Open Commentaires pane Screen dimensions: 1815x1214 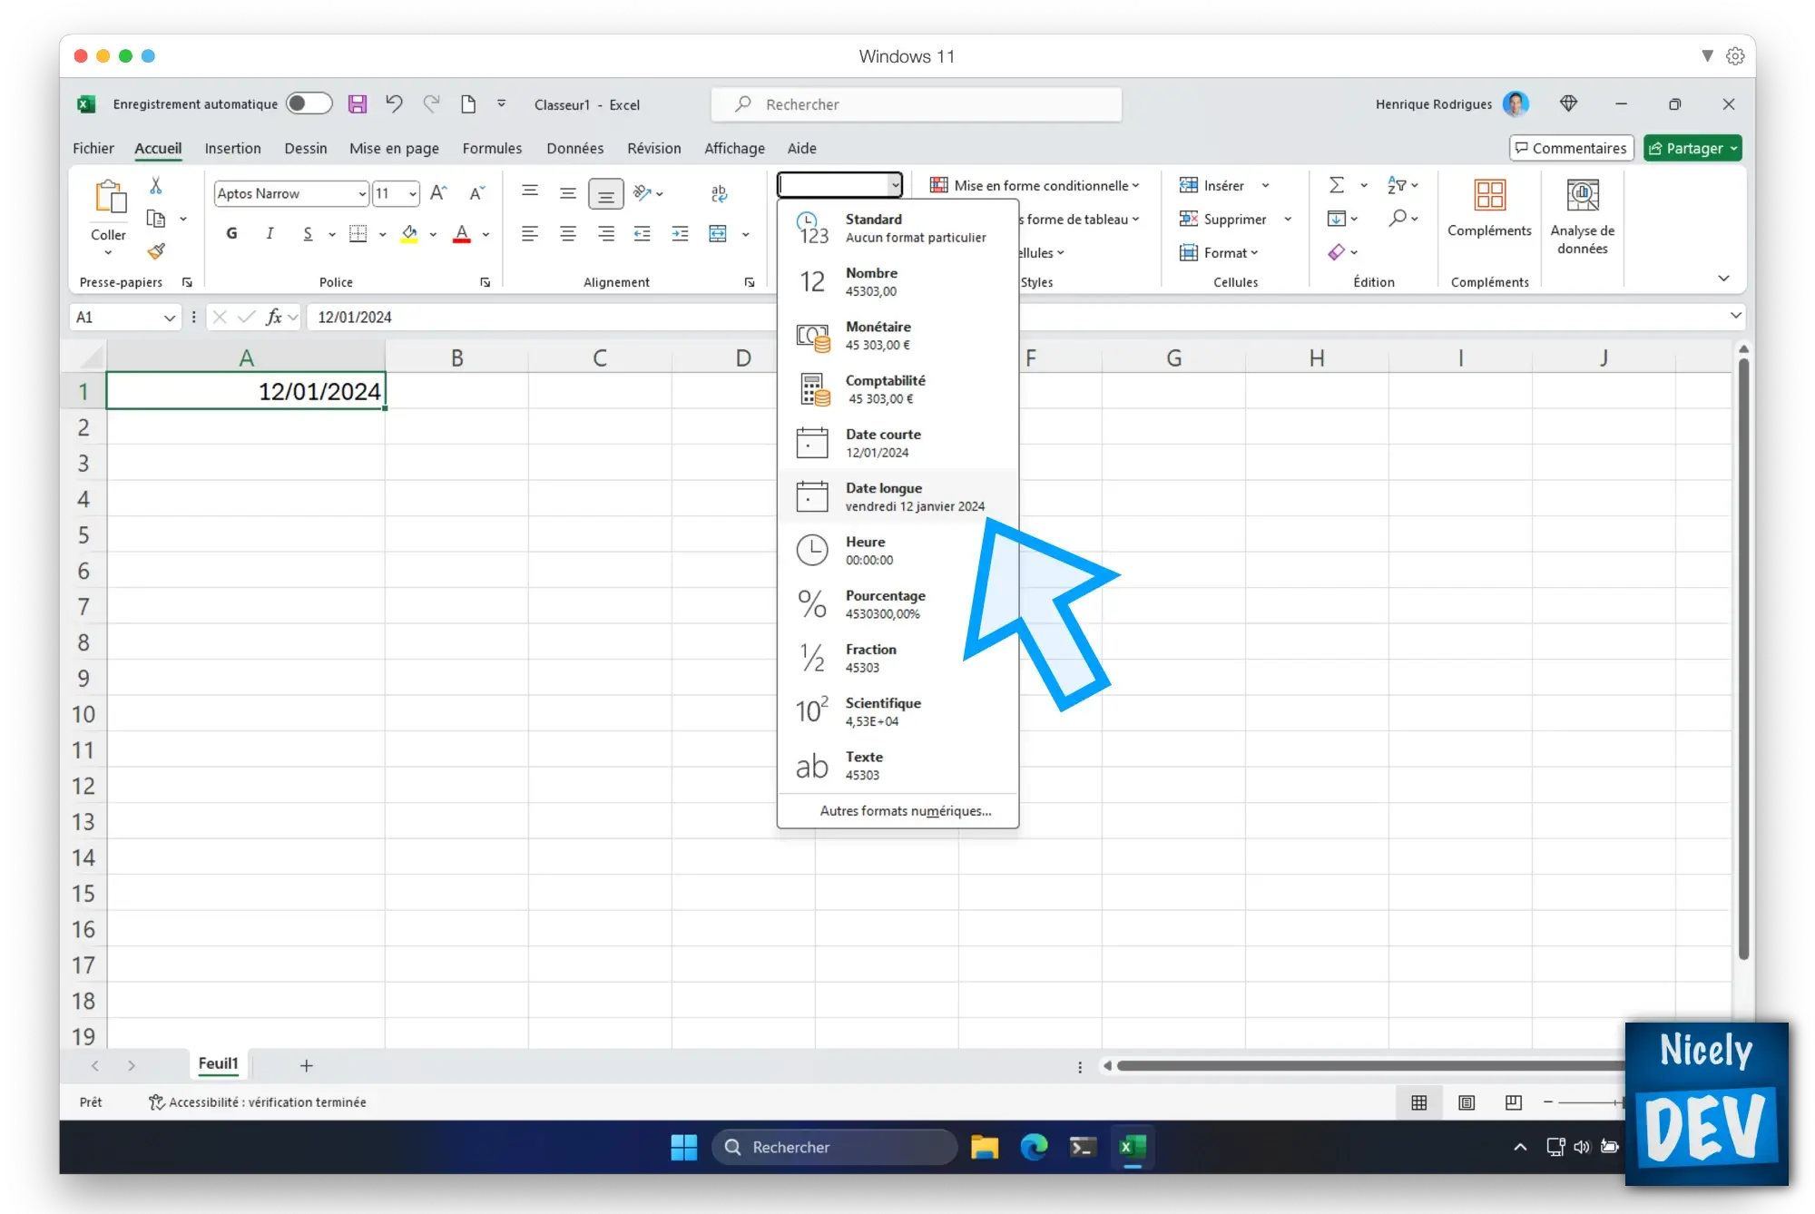coord(1572,148)
